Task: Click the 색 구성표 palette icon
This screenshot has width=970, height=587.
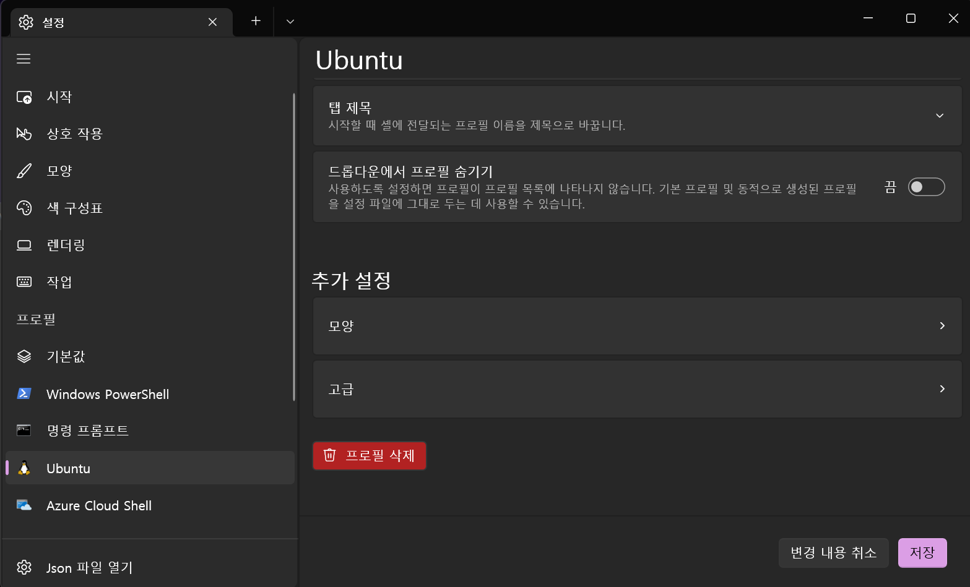Action: tap(24, 208)
